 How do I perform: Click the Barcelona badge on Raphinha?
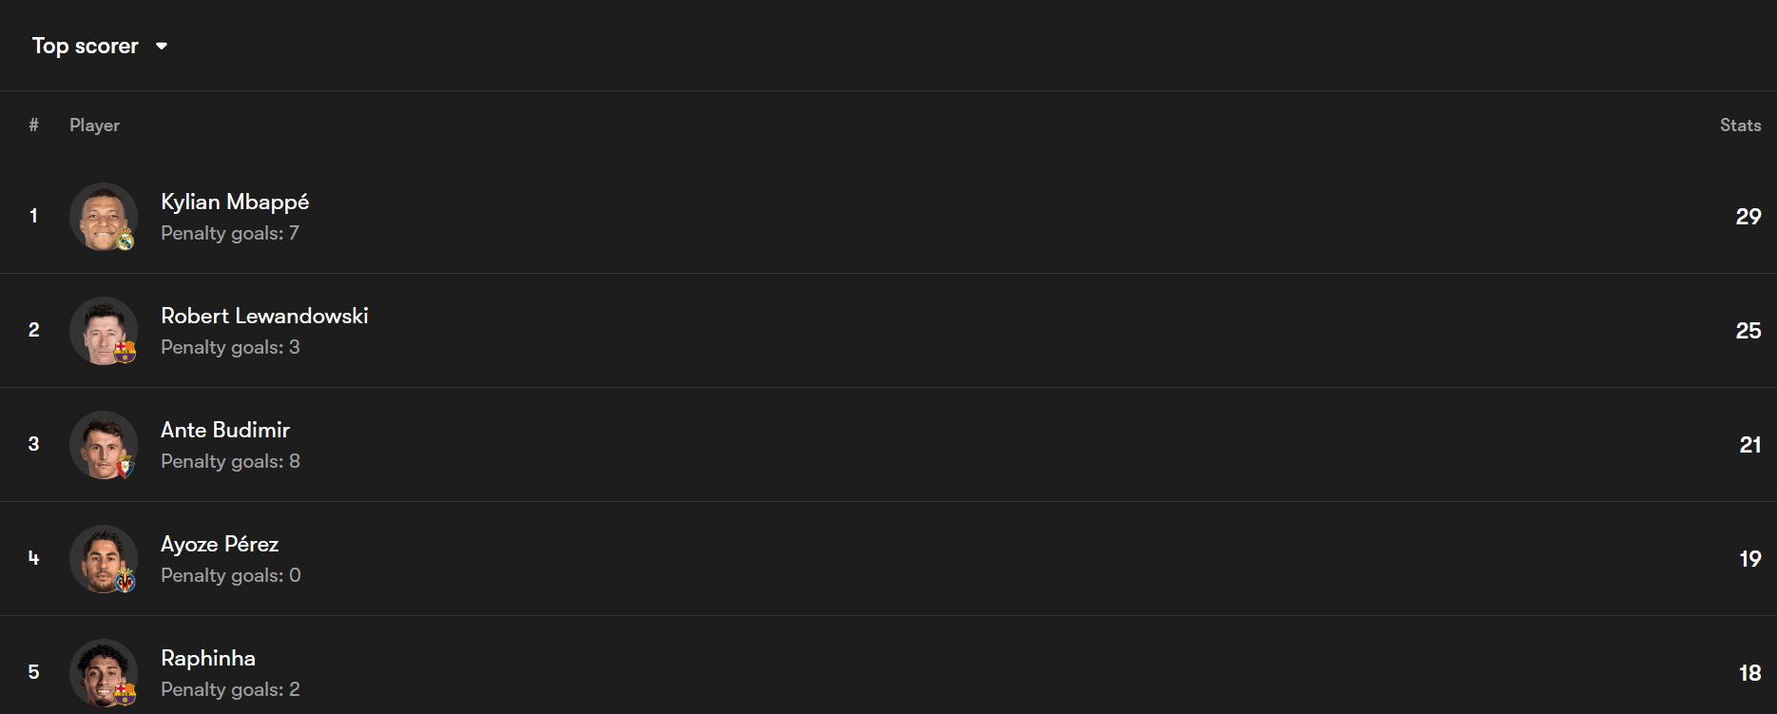pyautogui.click(x=126, y=695)
